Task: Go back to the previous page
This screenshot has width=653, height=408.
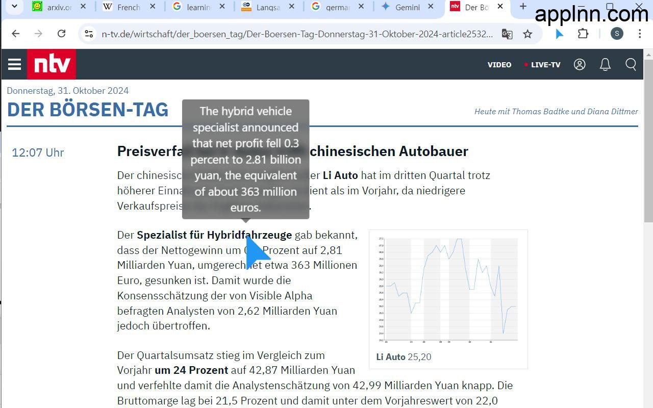Action: coord(15,34)
